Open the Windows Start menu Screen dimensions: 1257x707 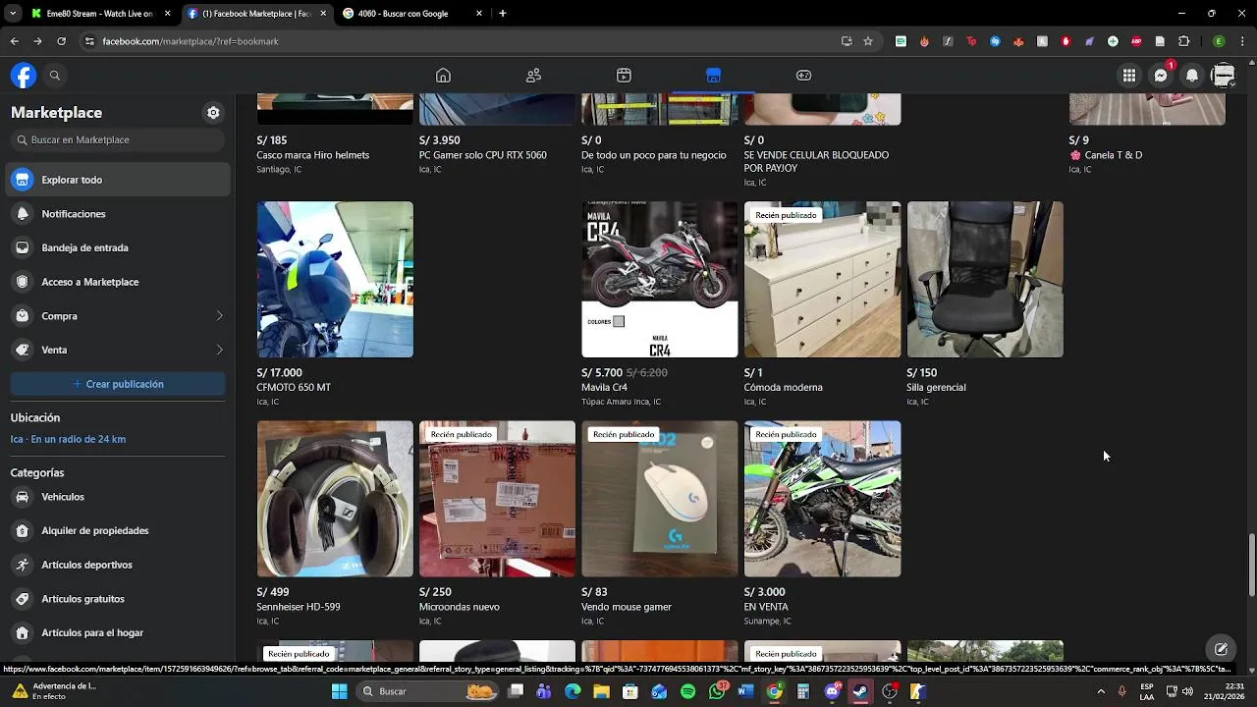pos(339,691)
